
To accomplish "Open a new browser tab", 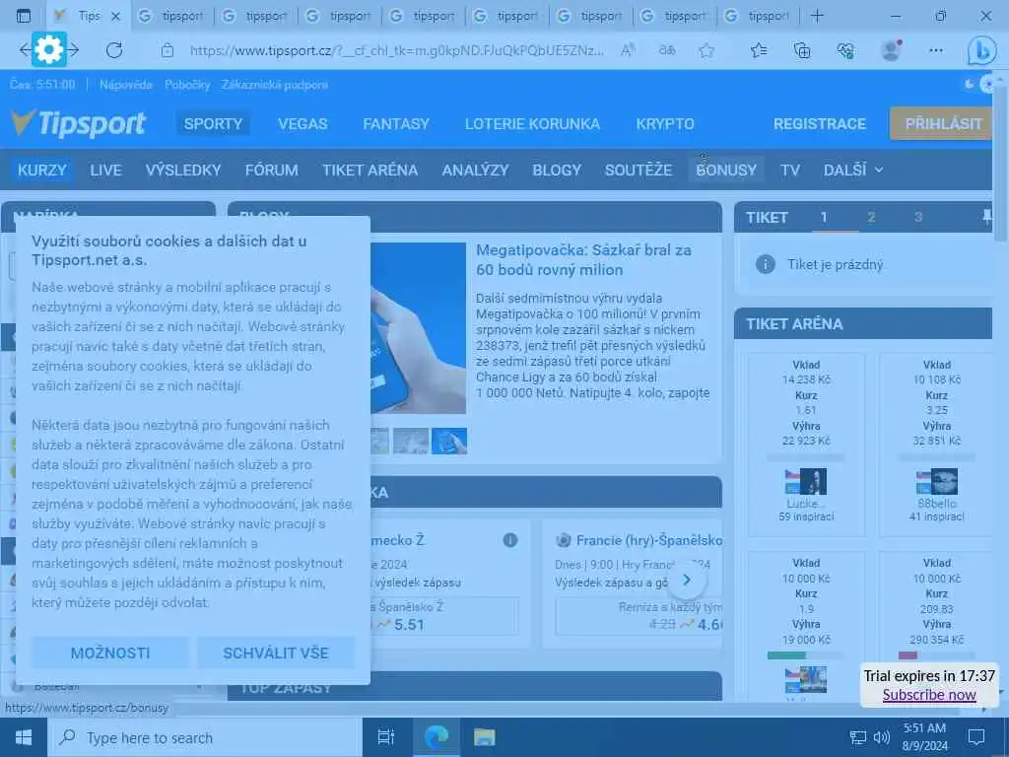I will coord(817,16).
